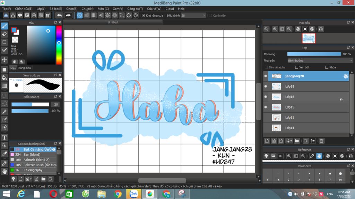Turn off snap using the Snap Off icon
The width and height of the screenshot is (355, 199).
click(79, 15)
